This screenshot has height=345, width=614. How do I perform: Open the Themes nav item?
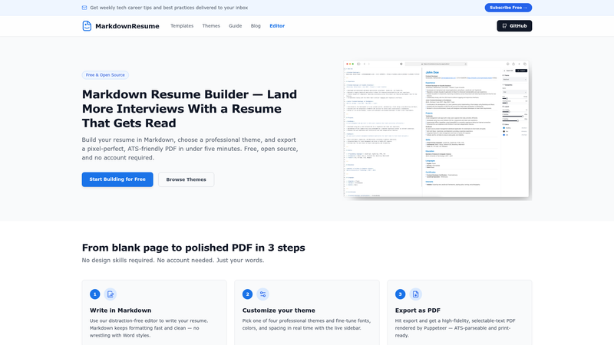(211, 26)
